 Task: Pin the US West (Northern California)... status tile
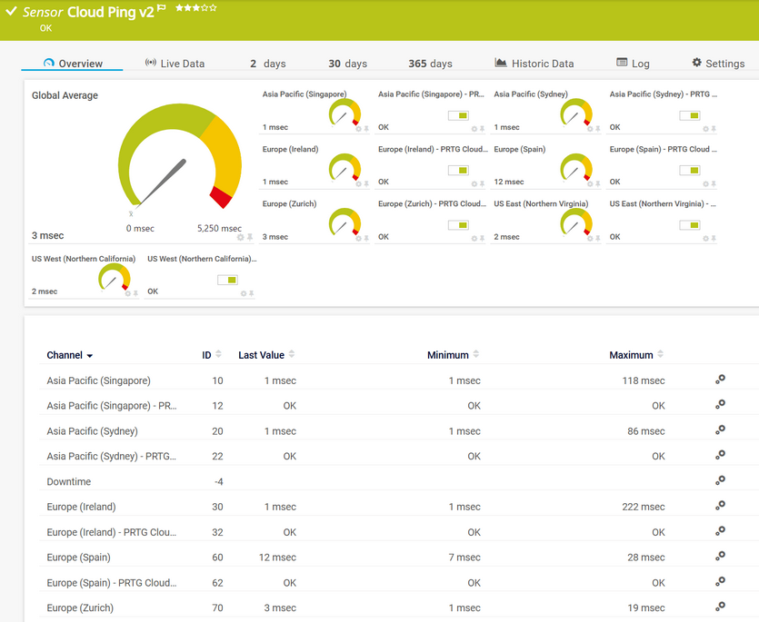click(251, 293)
